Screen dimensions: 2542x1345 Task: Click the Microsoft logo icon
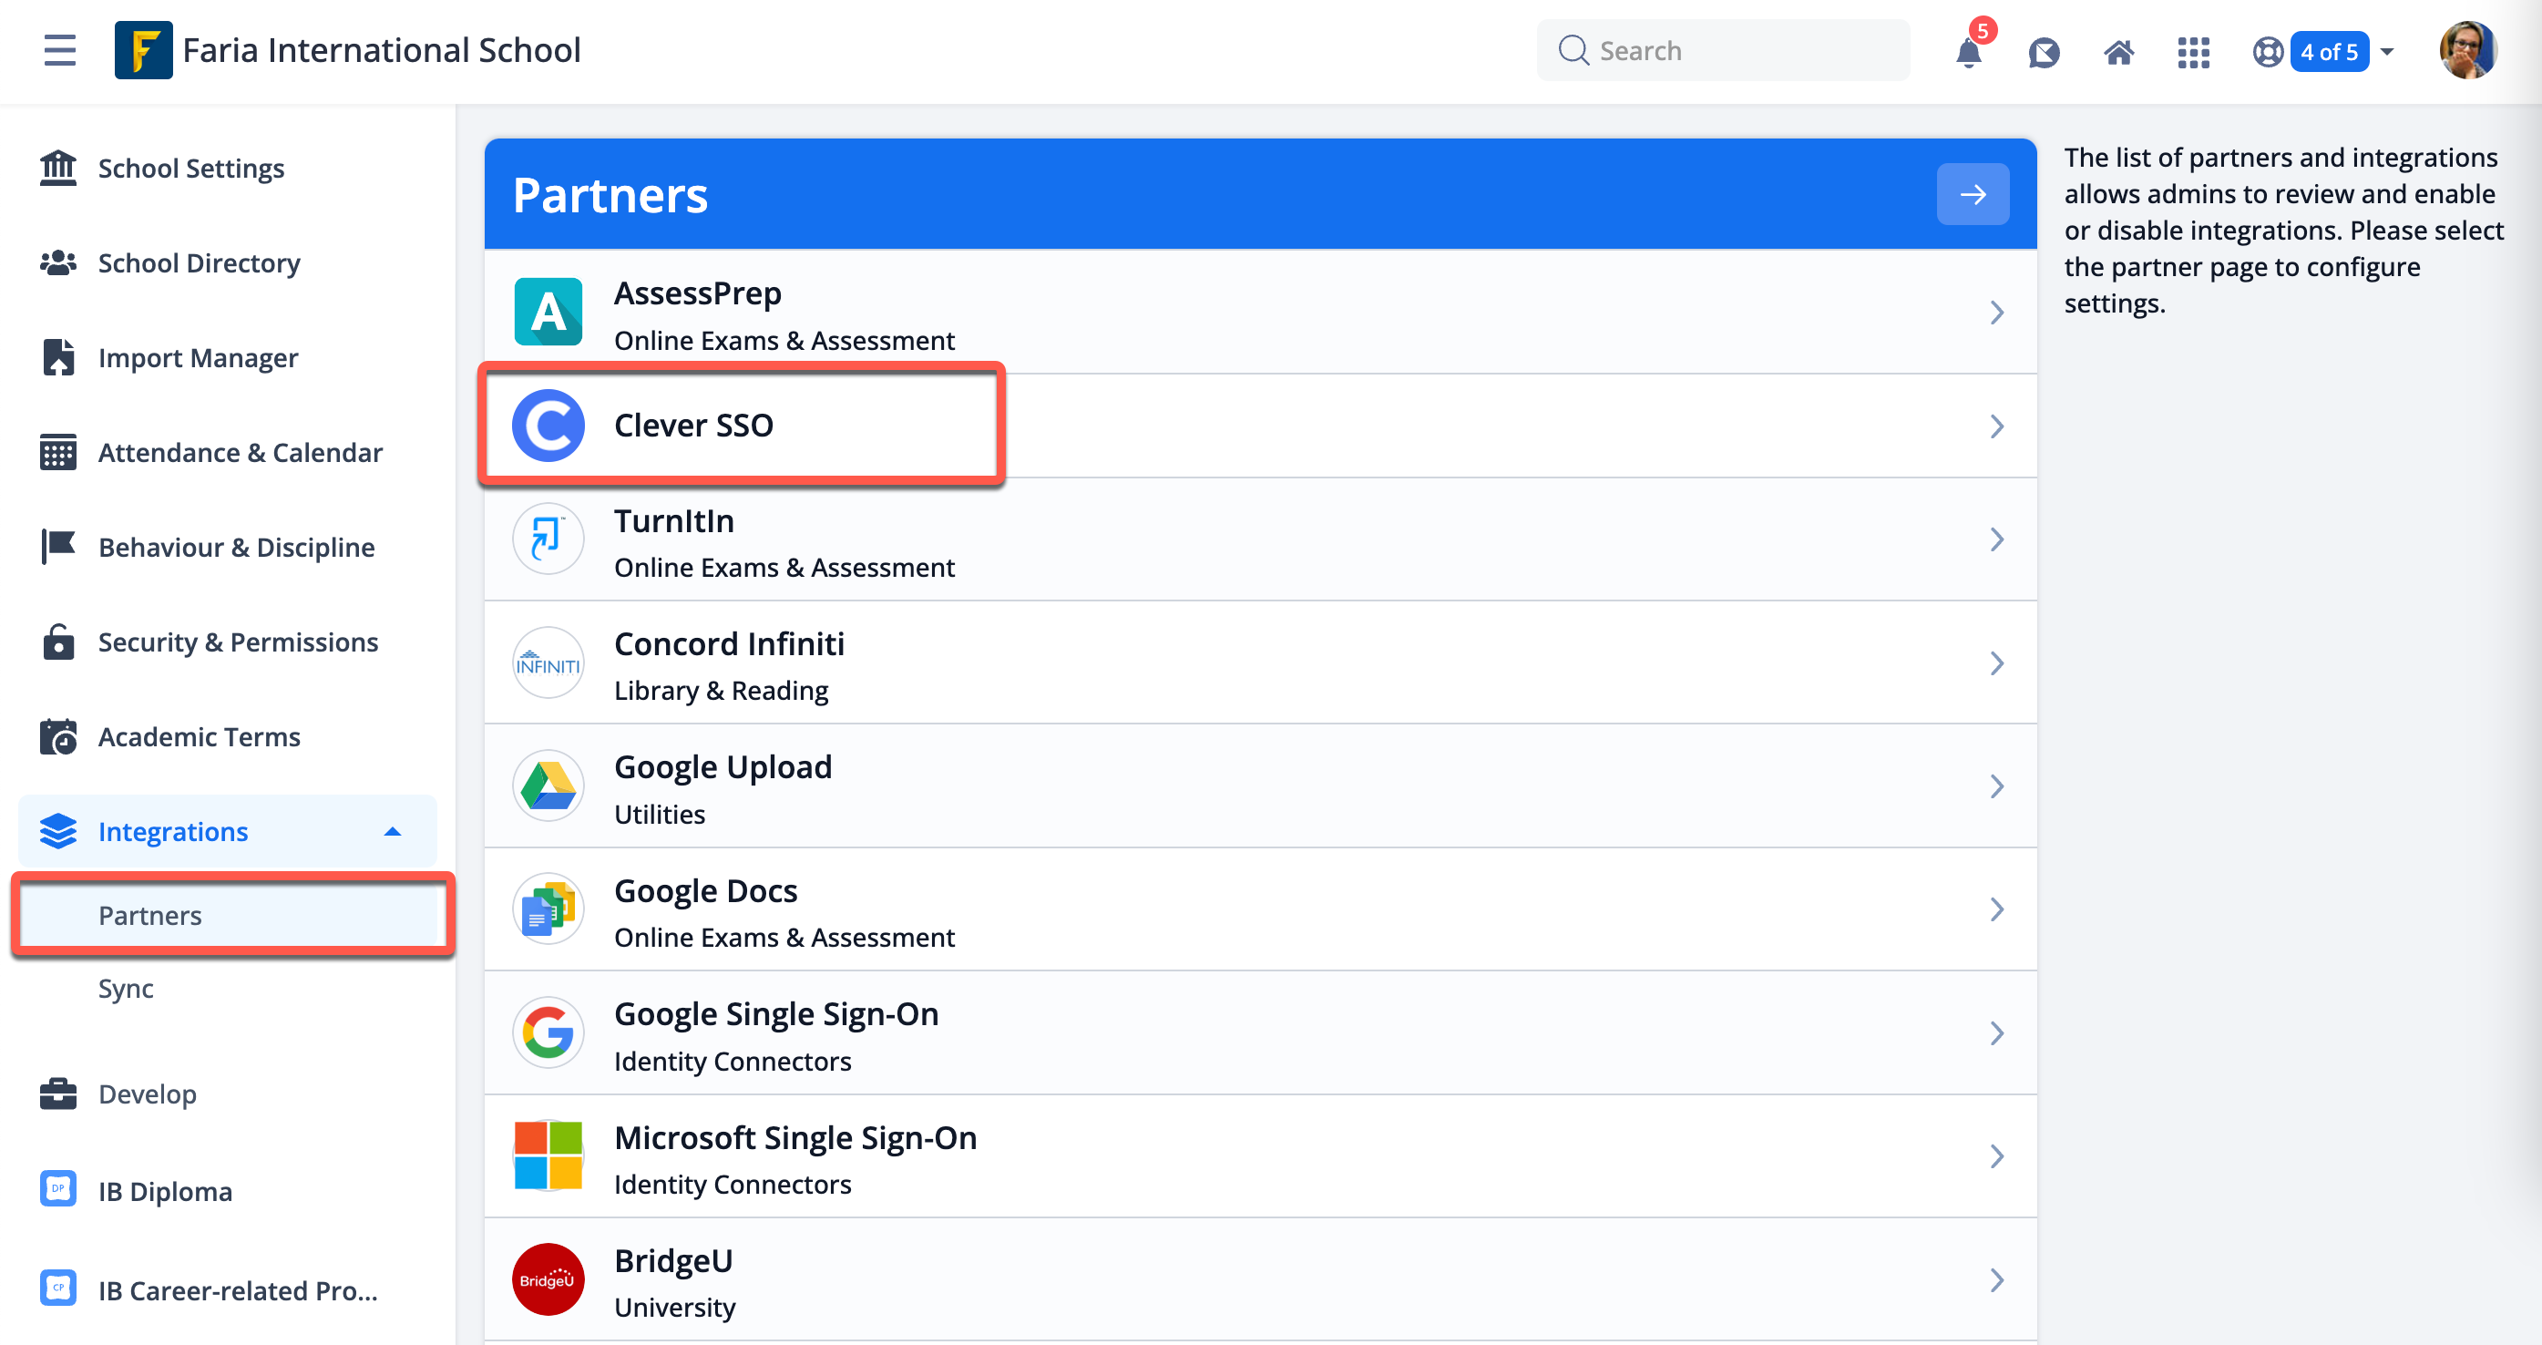pyautogui.click(x=548, y=1155)
